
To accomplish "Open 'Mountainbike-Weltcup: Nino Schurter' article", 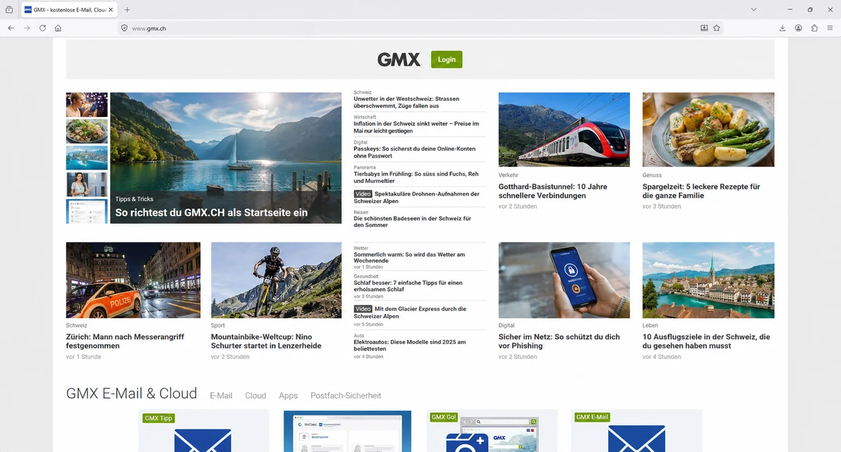I will click(x=266, y=341).
